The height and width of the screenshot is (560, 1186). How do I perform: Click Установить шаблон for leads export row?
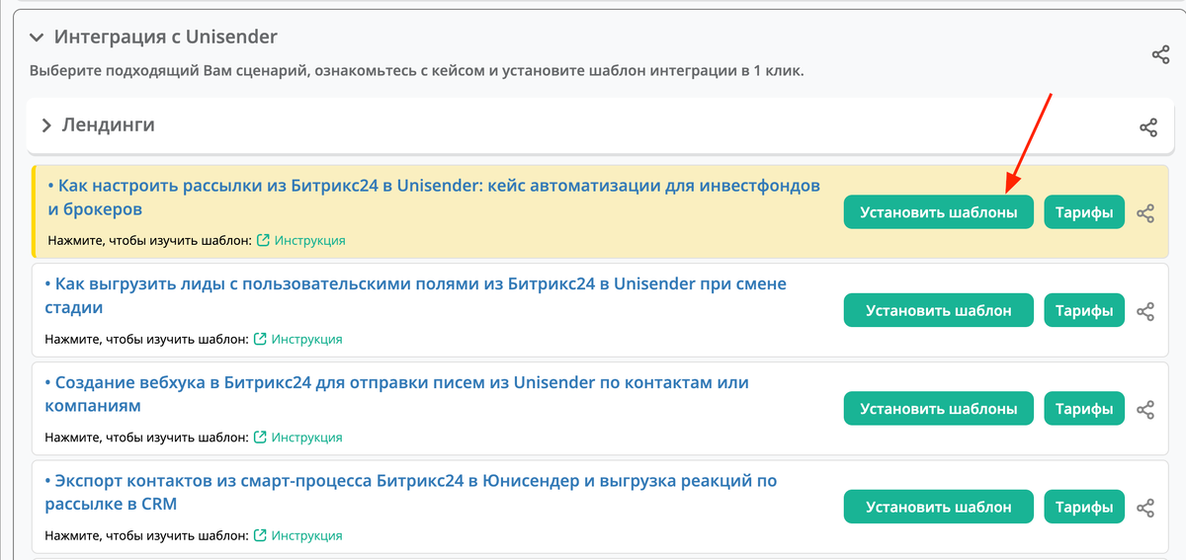[x=938, y=310]
